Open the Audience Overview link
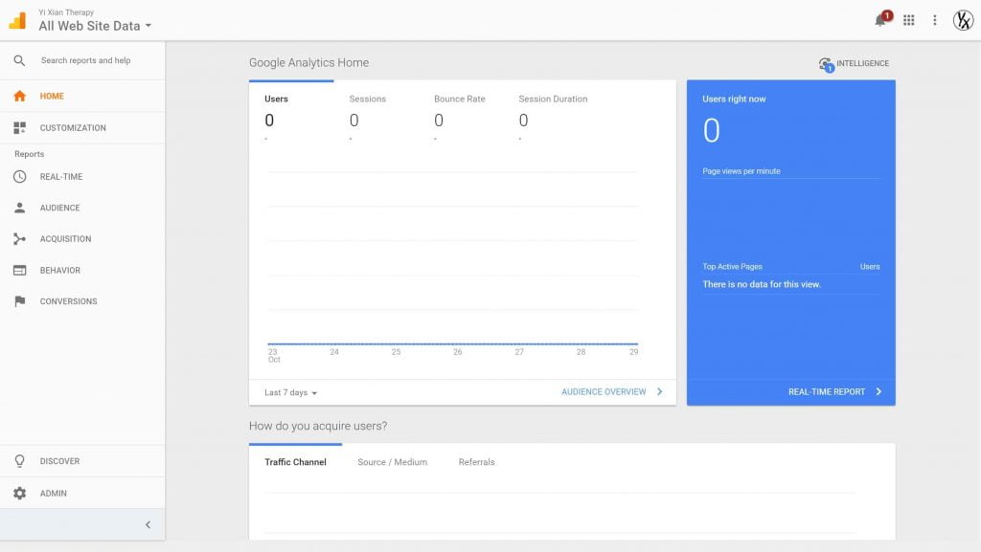 (604, 392)
